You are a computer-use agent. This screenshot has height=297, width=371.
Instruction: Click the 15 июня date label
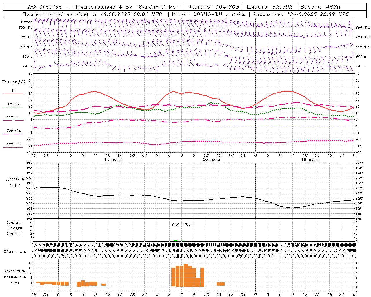point(211,160)
